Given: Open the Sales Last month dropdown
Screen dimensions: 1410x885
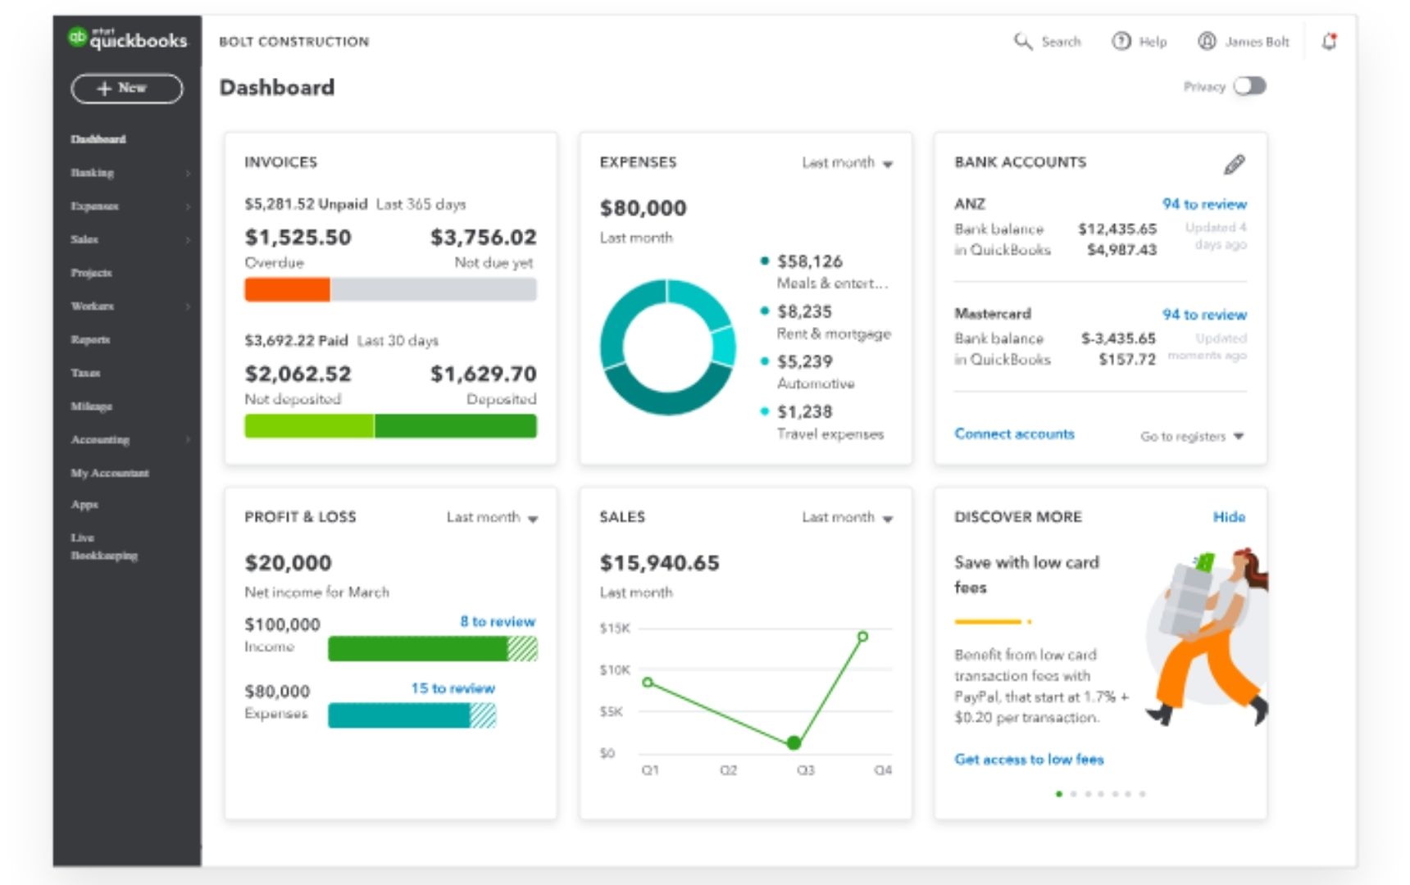Looking at the screenshot, I should click(848, 518).
